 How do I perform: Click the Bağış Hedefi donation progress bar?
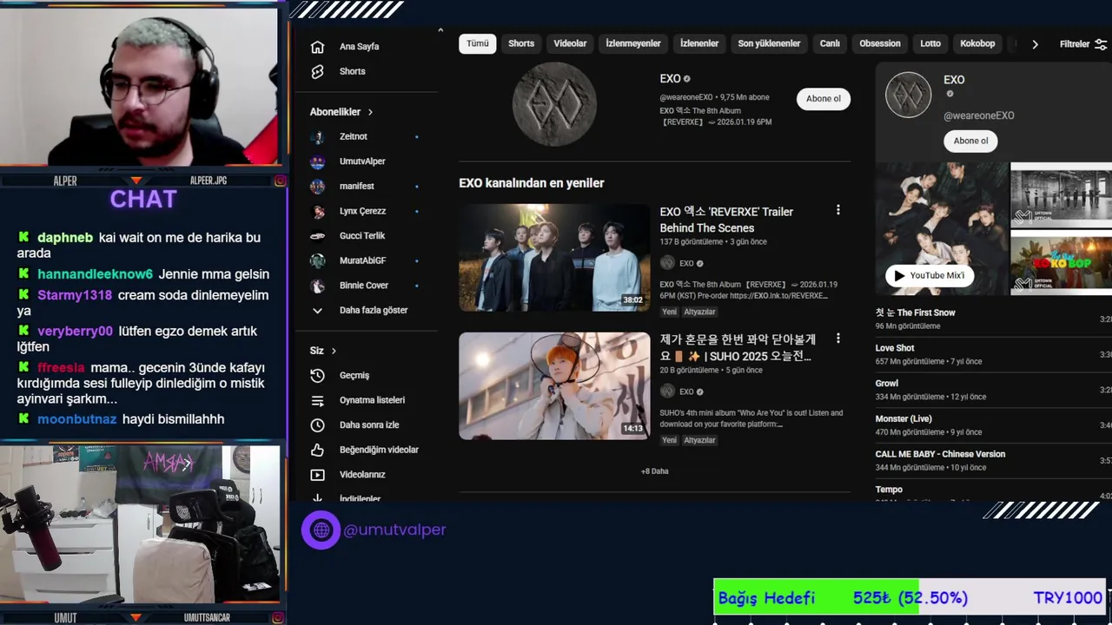910,598
